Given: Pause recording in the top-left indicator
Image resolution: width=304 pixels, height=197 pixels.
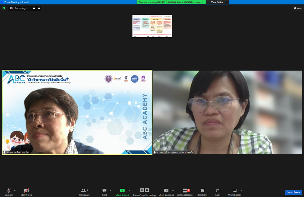Looking at the screenshot, I should 34,8.
